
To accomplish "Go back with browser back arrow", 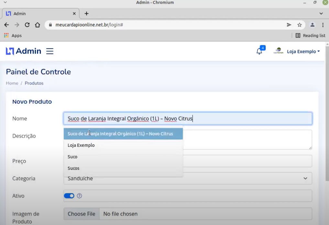I will pos(6,25).
